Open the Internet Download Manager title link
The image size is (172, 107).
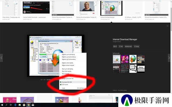point(125,39)
